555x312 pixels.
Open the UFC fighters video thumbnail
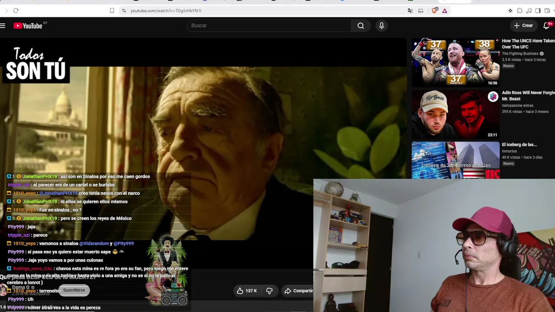pyautogui.click(x=455, y=63)
